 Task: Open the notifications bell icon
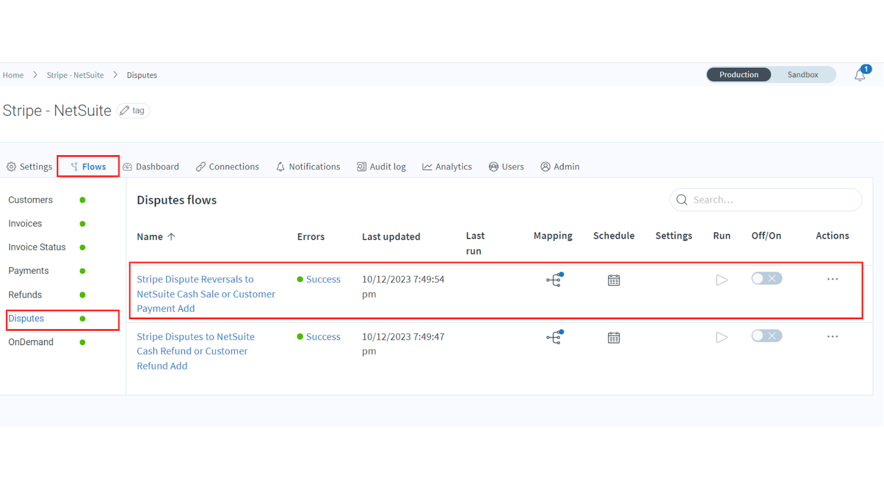click(860, 75)
